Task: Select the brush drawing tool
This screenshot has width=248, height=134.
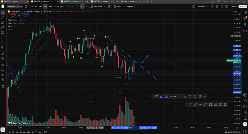Action: pyautogui.click(x=3, y=37)
